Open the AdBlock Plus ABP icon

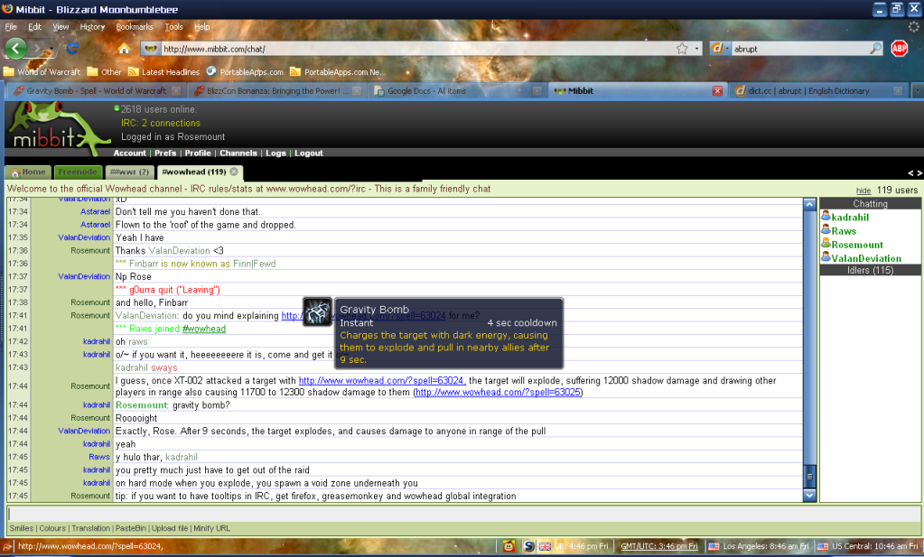point(900,48)
